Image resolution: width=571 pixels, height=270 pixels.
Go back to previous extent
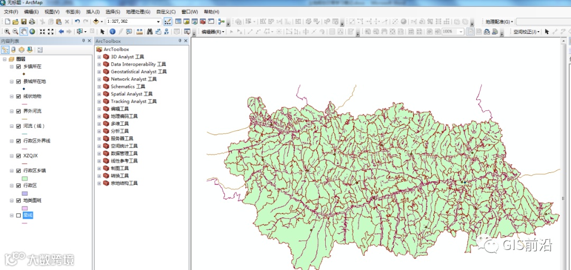coord(61,31)
